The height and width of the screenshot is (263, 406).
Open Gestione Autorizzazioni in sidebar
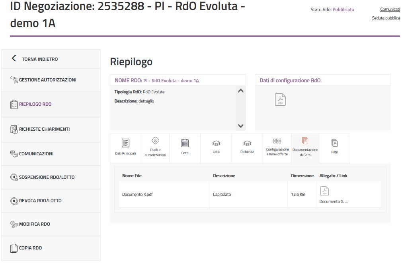tap(47, 80)
